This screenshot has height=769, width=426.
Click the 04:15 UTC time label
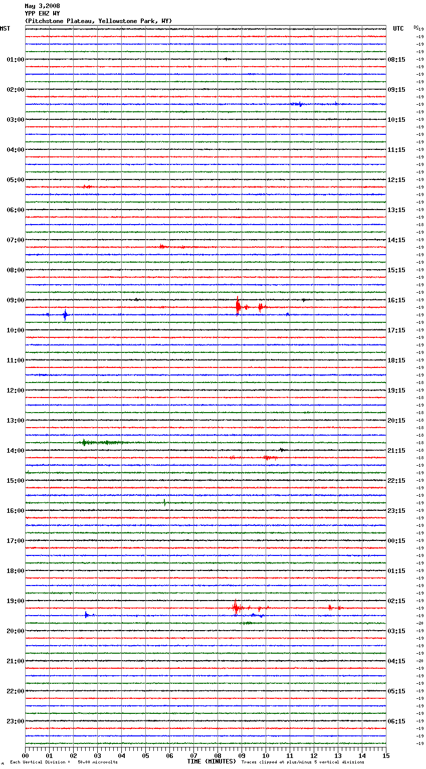396,661
